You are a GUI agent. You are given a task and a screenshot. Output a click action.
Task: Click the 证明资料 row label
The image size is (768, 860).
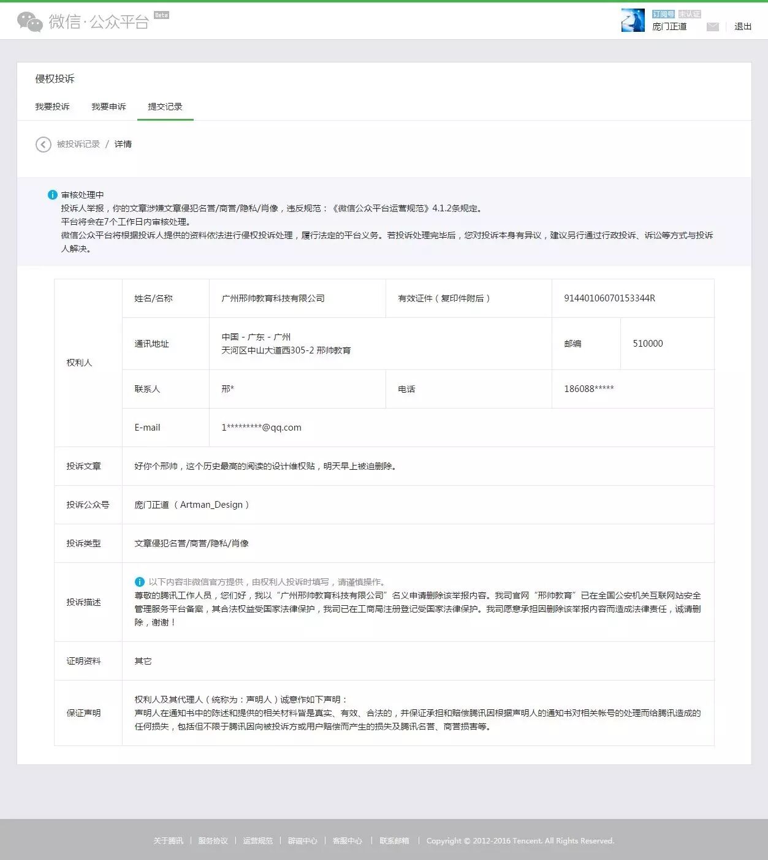click(83, 661)
